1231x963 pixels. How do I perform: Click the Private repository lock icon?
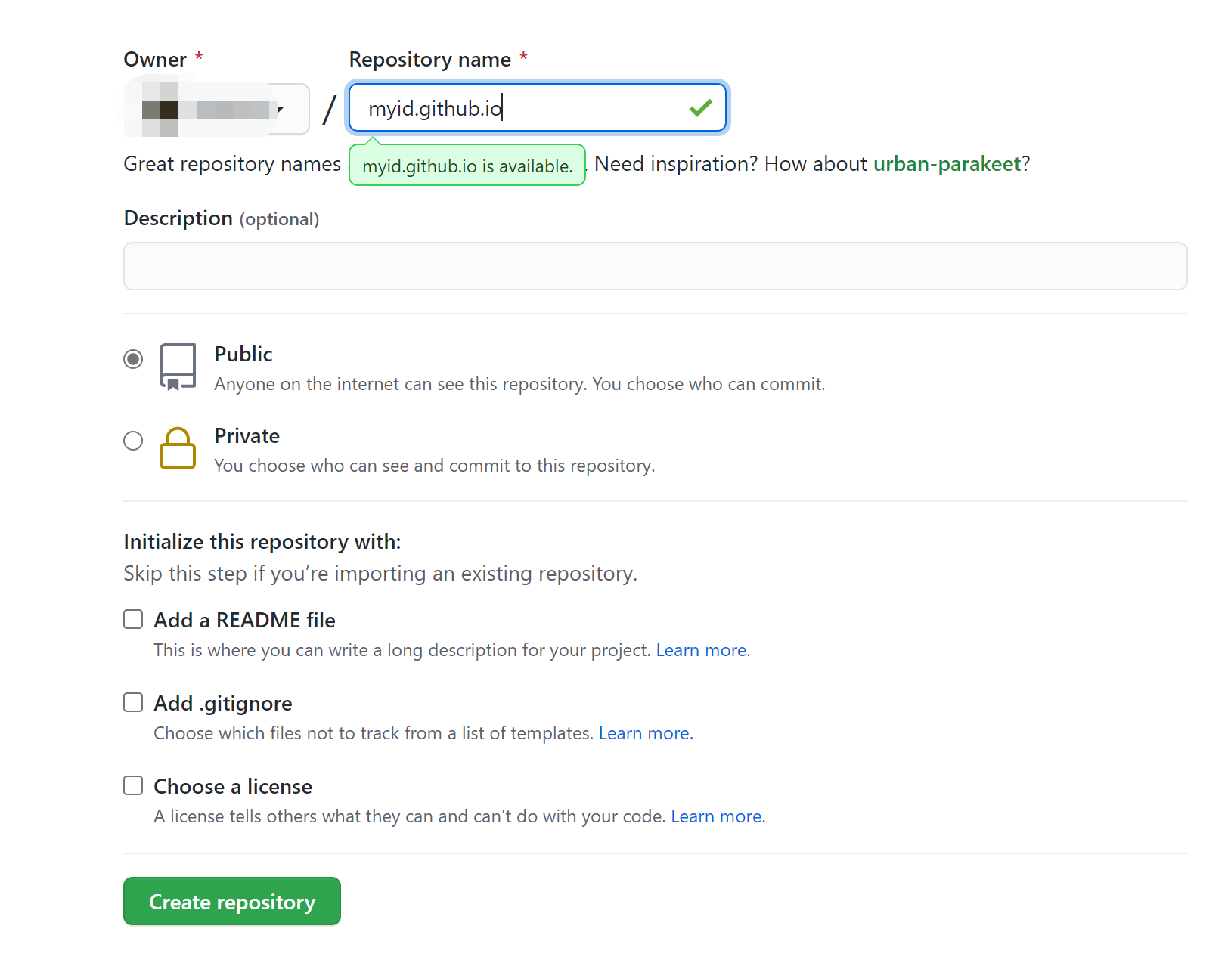[x=178, y=448]
